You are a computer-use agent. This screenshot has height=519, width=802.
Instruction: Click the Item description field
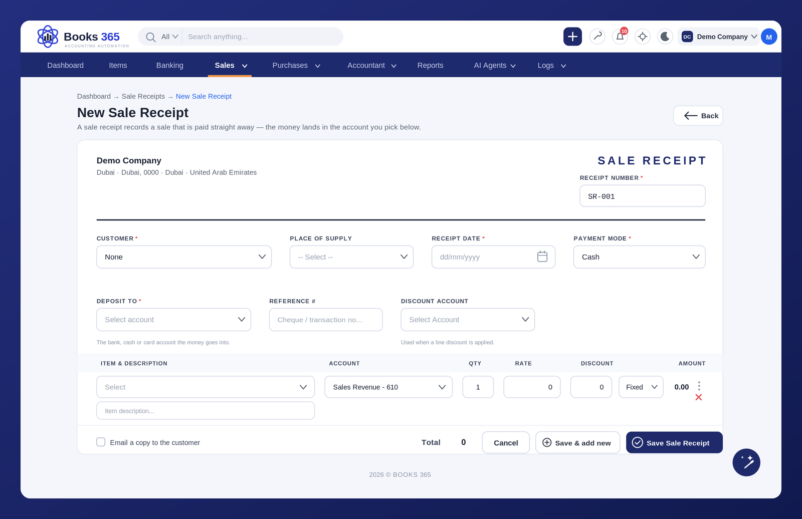(206, 411)
